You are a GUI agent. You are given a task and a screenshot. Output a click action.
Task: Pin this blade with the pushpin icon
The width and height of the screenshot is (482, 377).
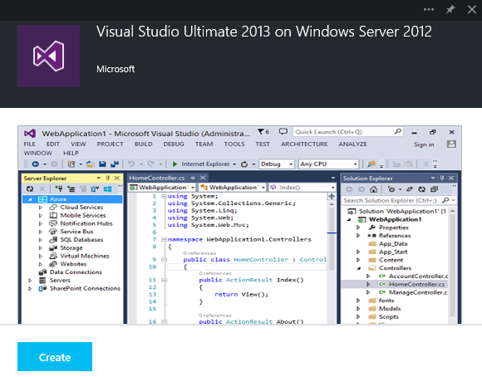(x=450, y=9)
